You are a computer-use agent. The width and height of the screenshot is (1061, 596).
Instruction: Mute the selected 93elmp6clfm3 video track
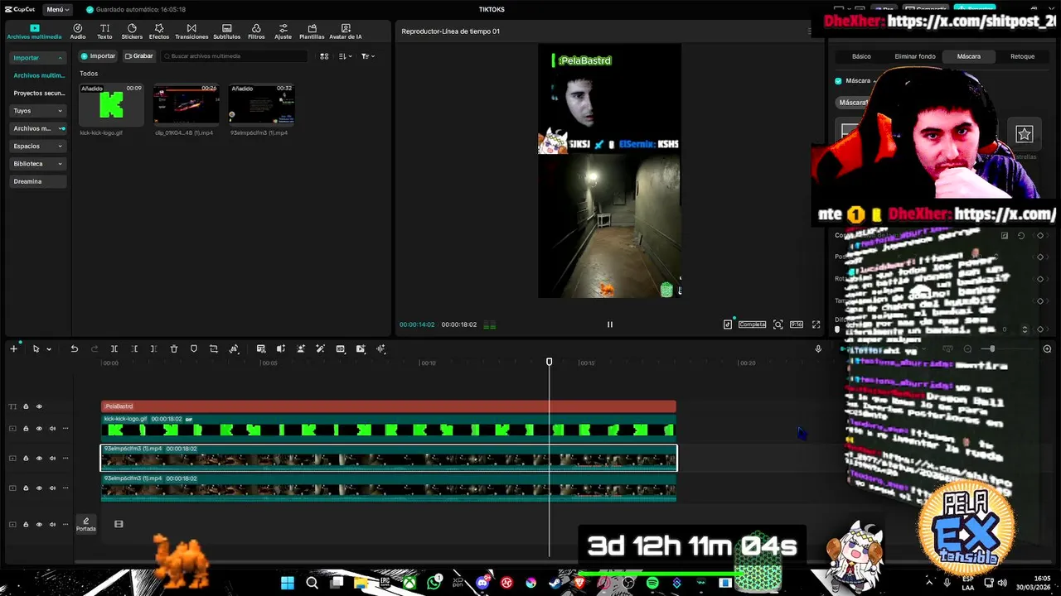click(52, 458)
